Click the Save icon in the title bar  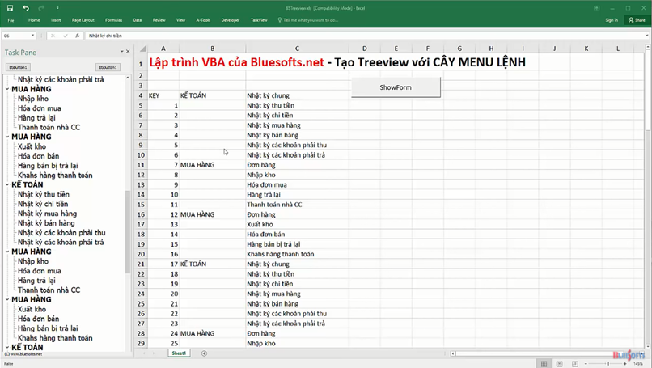click(x=10, y=8)
